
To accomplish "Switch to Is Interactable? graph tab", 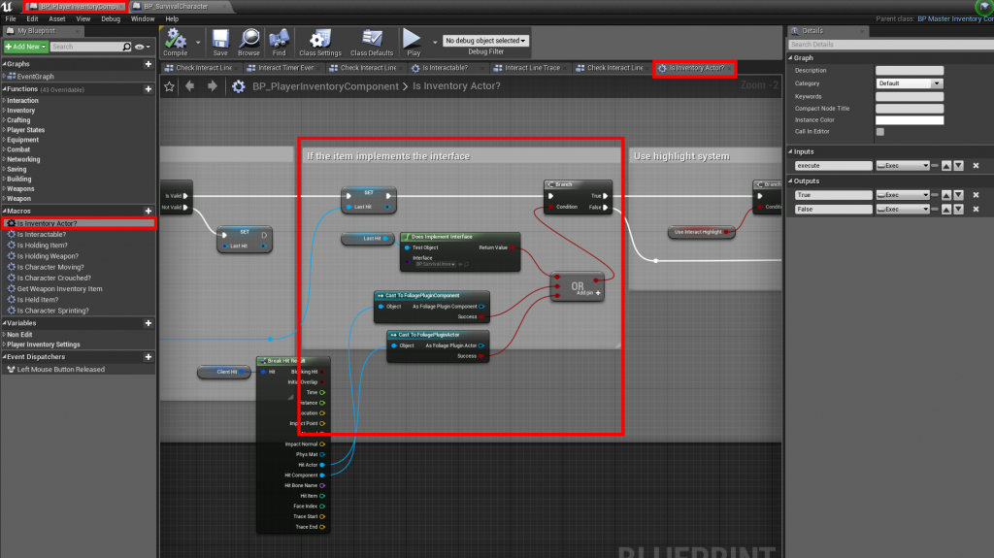I will tap(445, 68).
